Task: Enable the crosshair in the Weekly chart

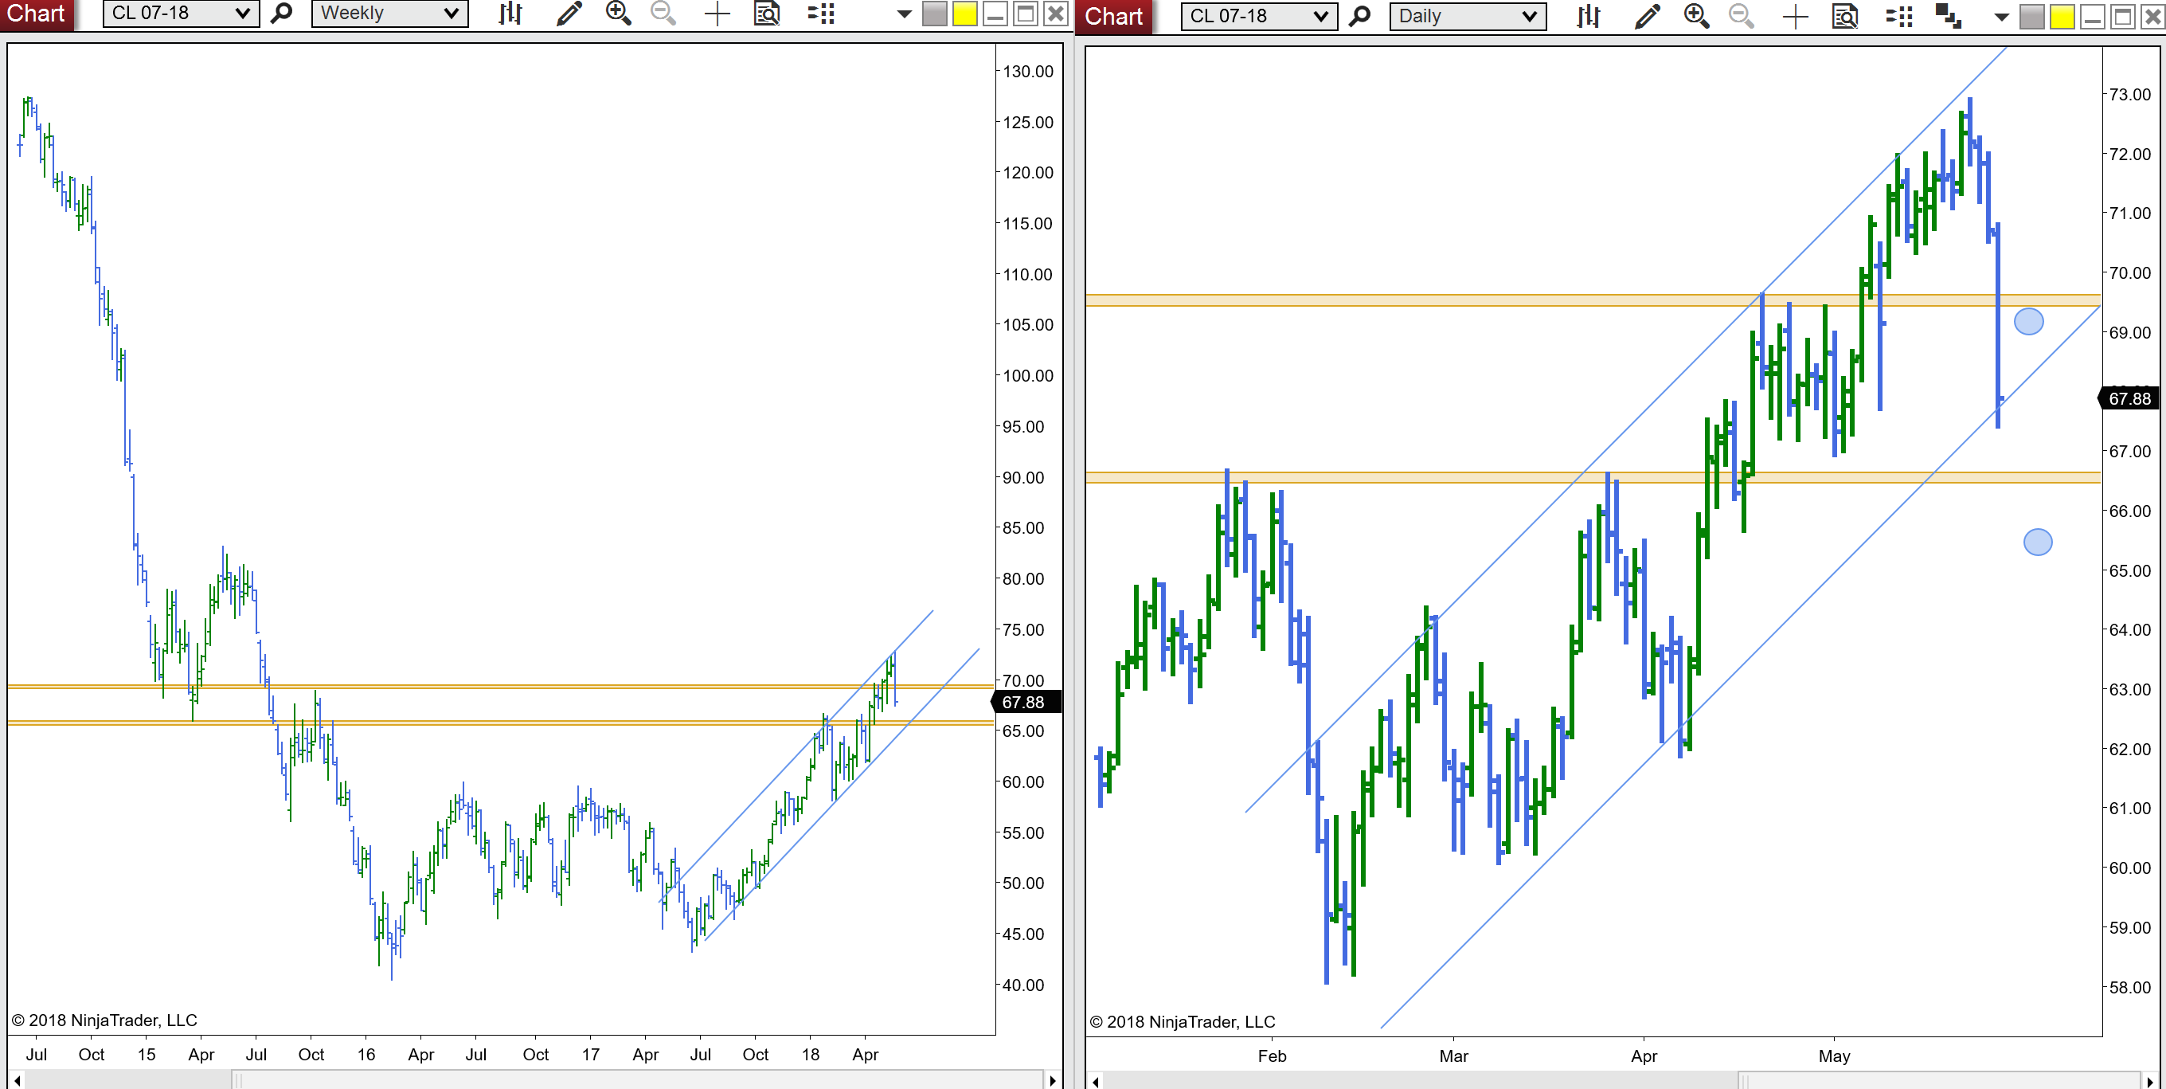Action: (x=717, y=14)
